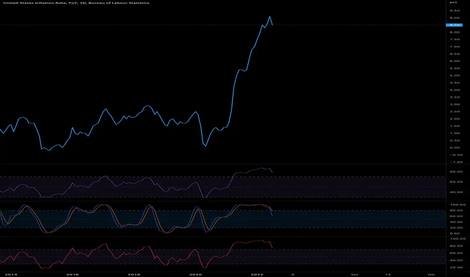Click the 2020 label on time axis

[196, 274]
